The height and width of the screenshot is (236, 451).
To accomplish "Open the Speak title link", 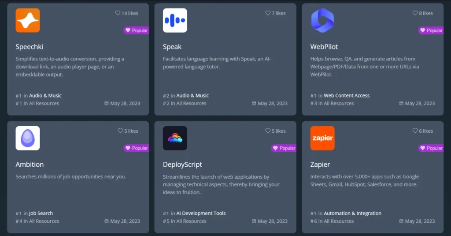I will tap(172, 47).
